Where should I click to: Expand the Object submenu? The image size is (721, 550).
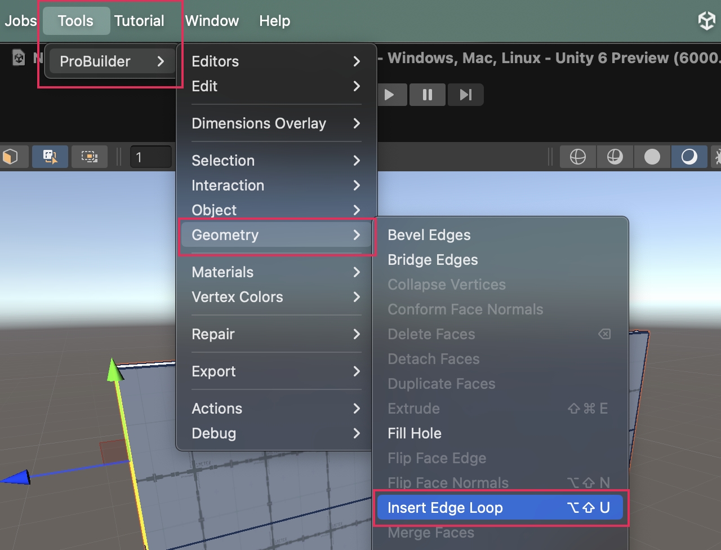275,210
